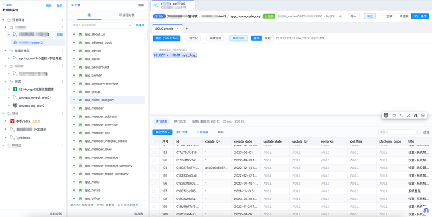Check the row 193 checkbox
432x217 pixels.
[x=153, y=160]
